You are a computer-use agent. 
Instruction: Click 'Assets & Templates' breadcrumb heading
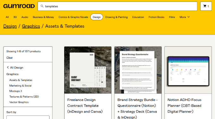coord(65,26)
